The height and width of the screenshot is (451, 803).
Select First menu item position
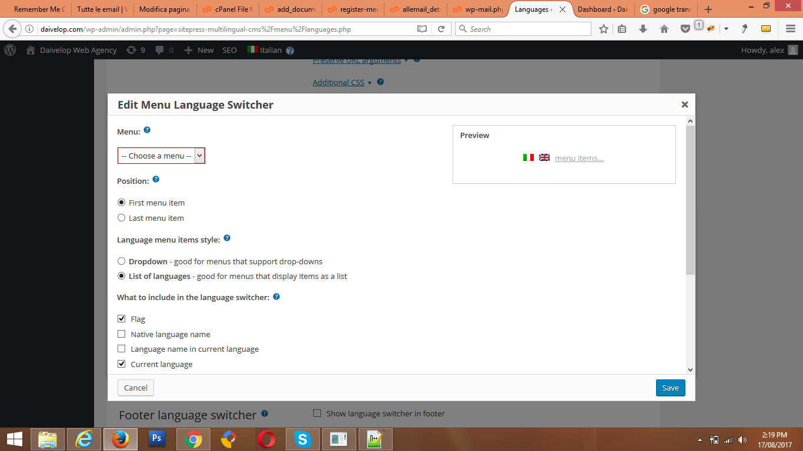pyautogui.click(x=122, y=203)
